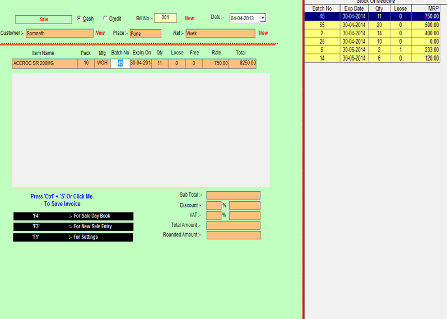The image size is (447, 319).
Task: Click the VAT amount field
Action: coord(245,215)
